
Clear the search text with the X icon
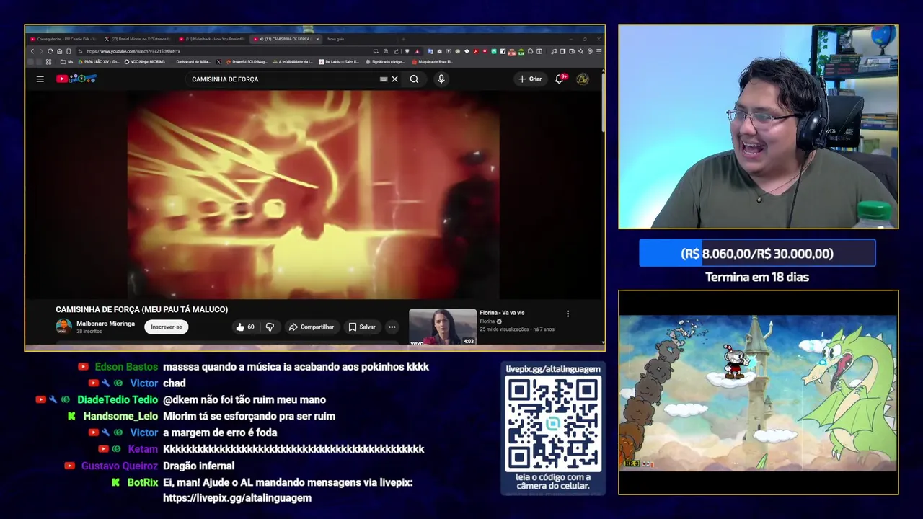point(394,79)
